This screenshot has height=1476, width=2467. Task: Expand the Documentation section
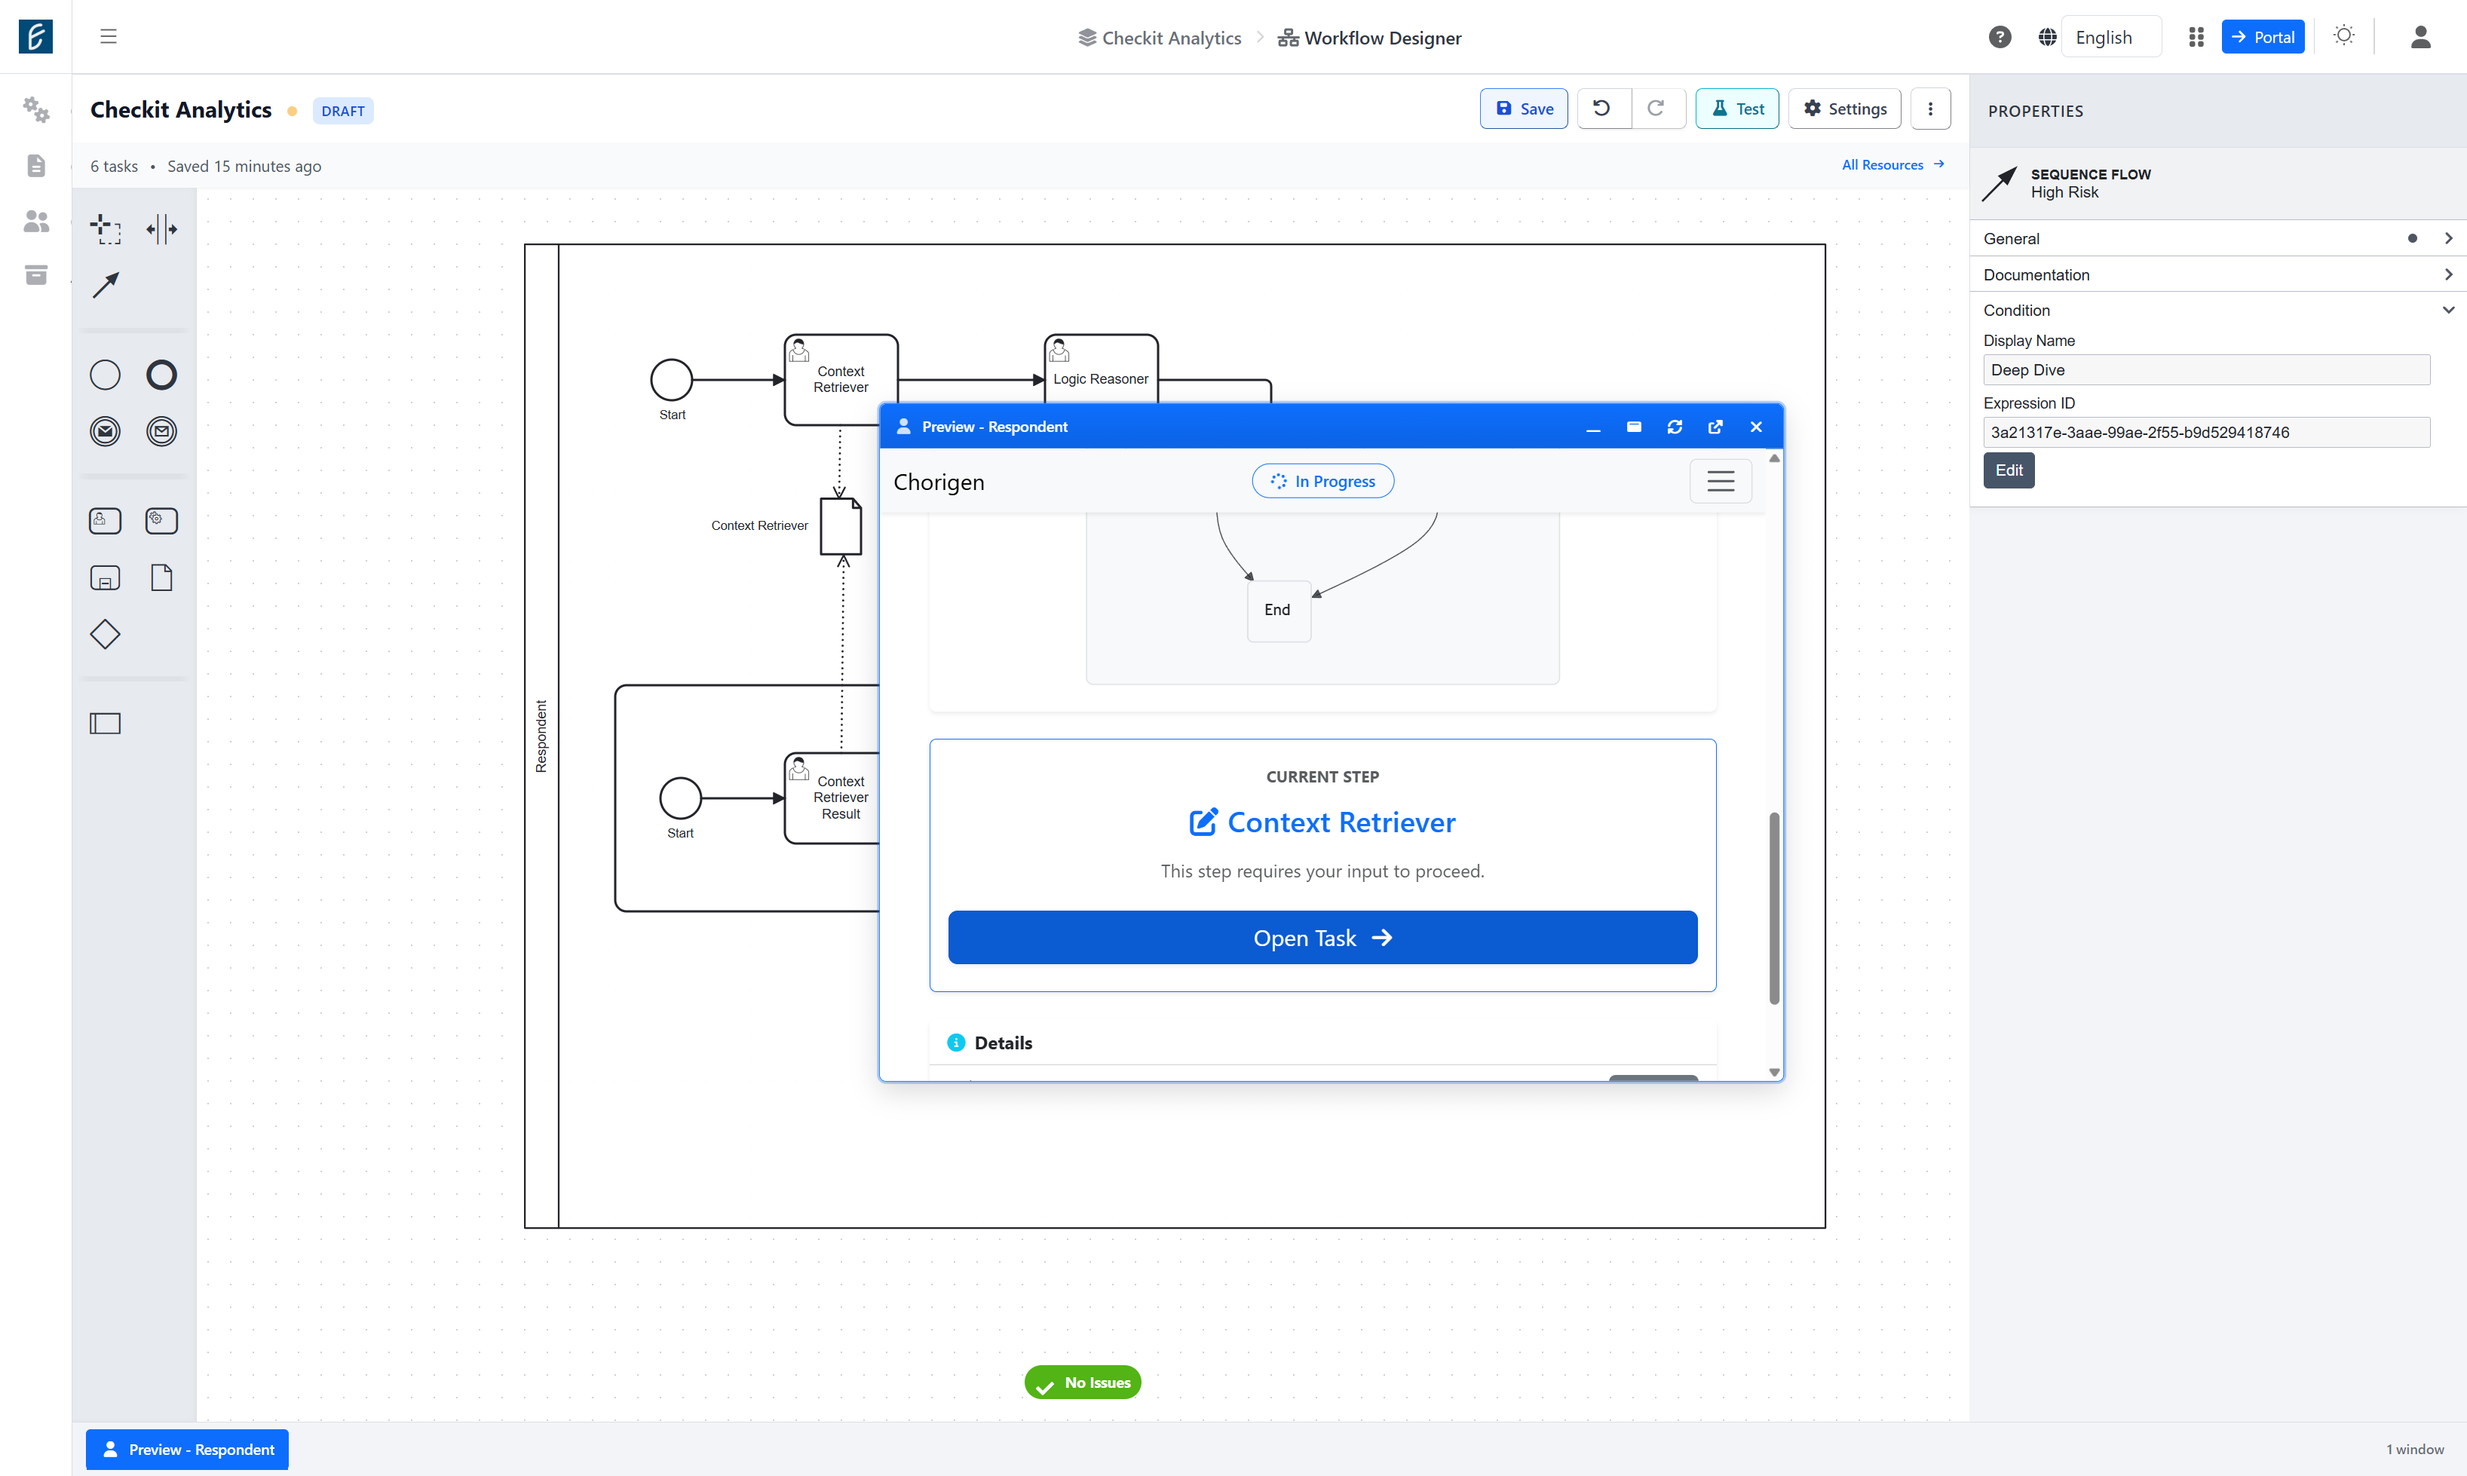tap(2217, 274)
